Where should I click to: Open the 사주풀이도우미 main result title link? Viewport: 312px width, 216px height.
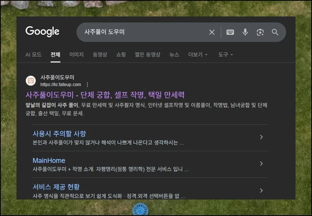point(105,95)
